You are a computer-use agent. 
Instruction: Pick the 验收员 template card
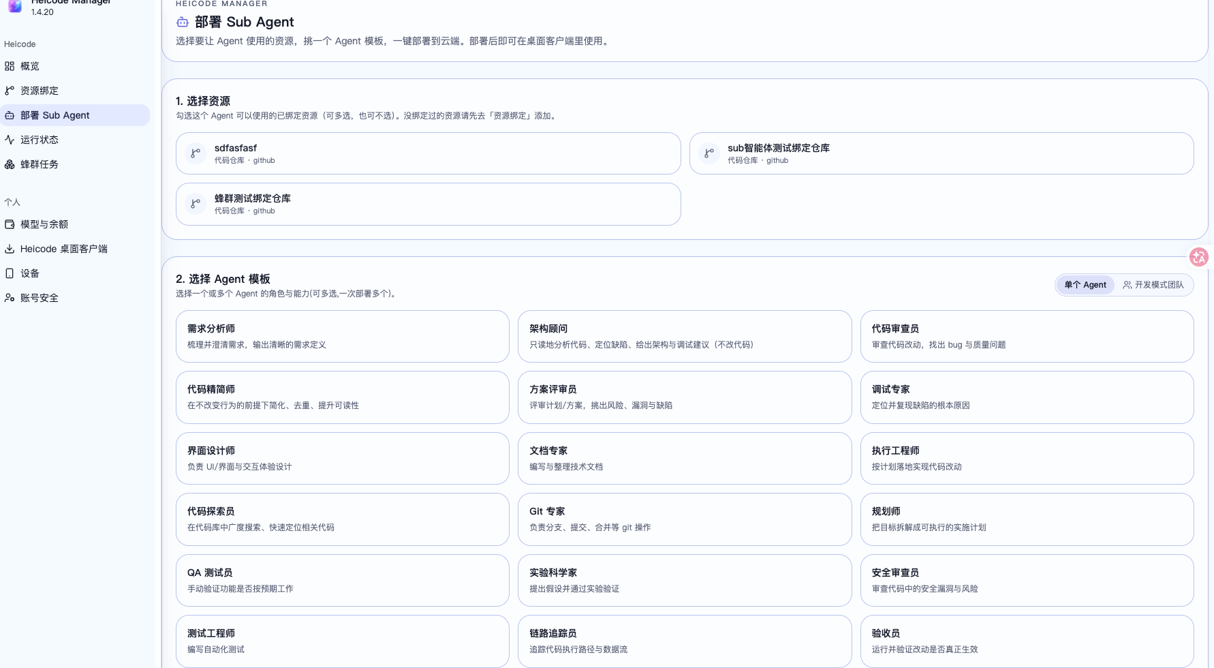pos(1027,641)
